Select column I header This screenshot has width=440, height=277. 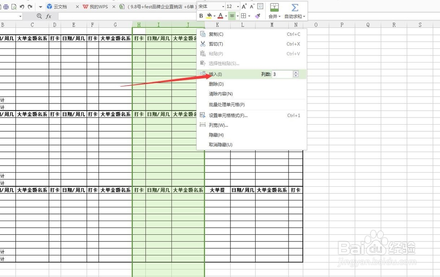tap(158, 25)
